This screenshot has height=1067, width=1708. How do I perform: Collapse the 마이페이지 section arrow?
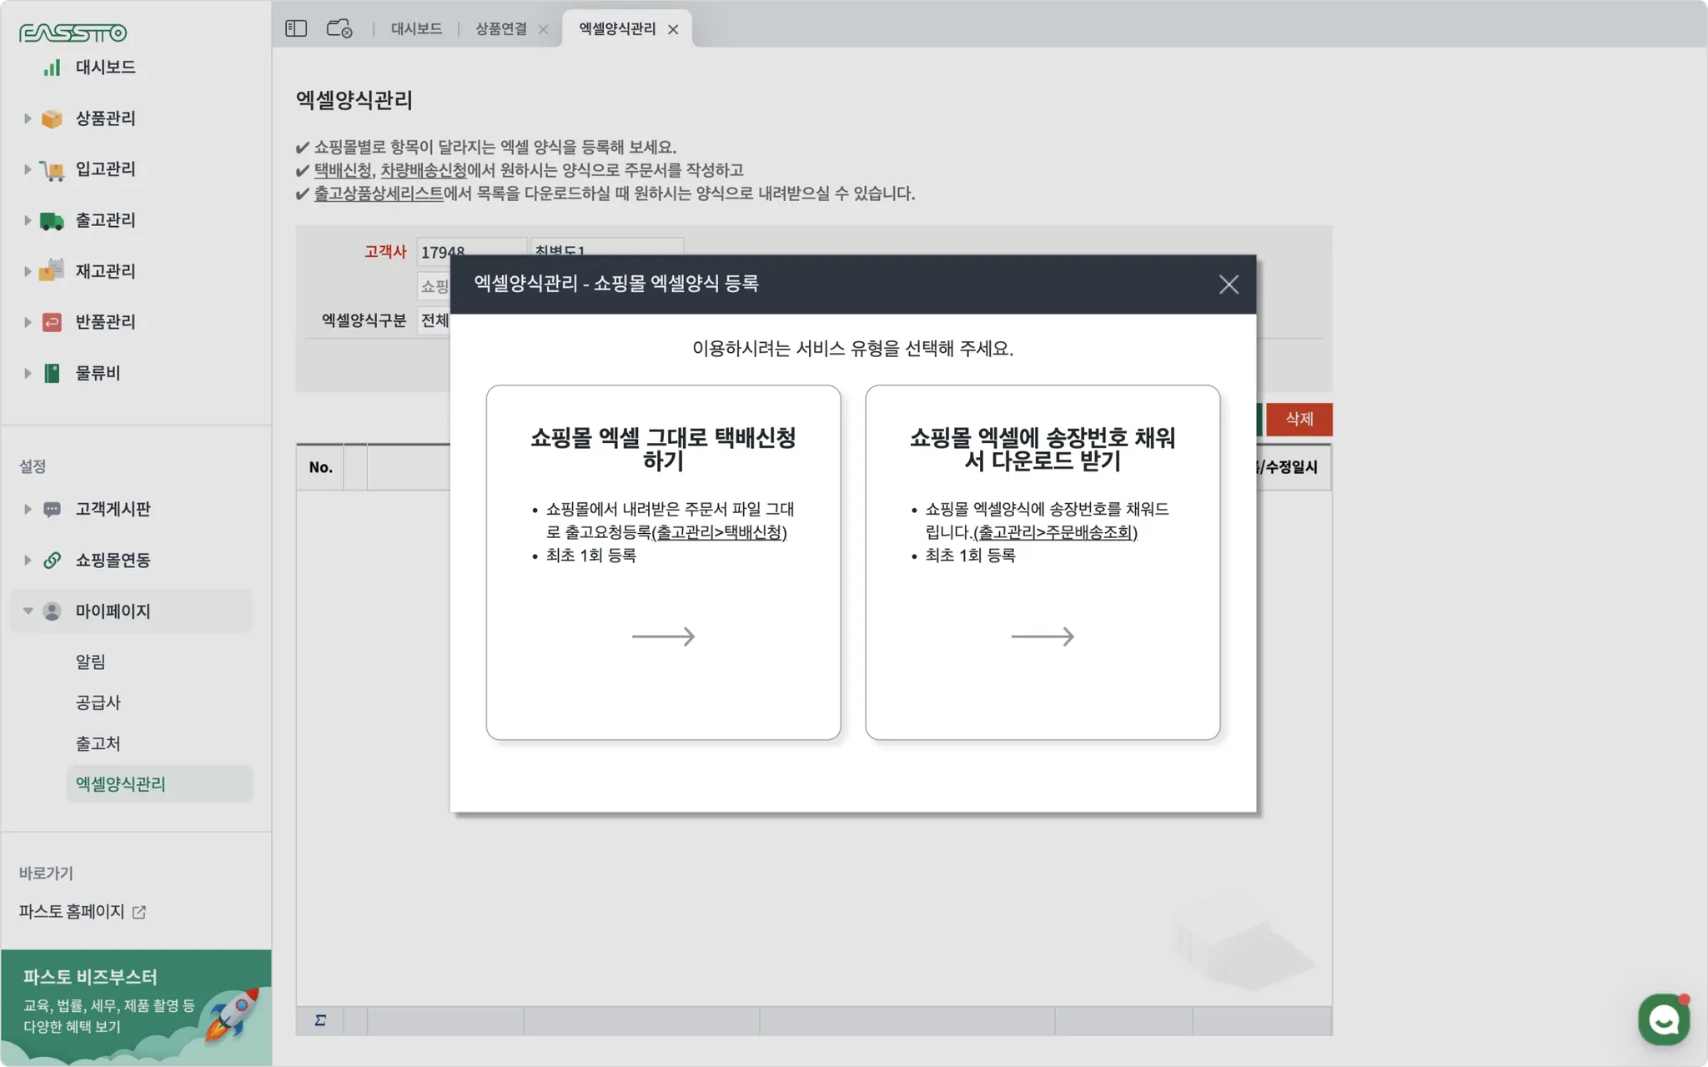(x=28, y=611)
